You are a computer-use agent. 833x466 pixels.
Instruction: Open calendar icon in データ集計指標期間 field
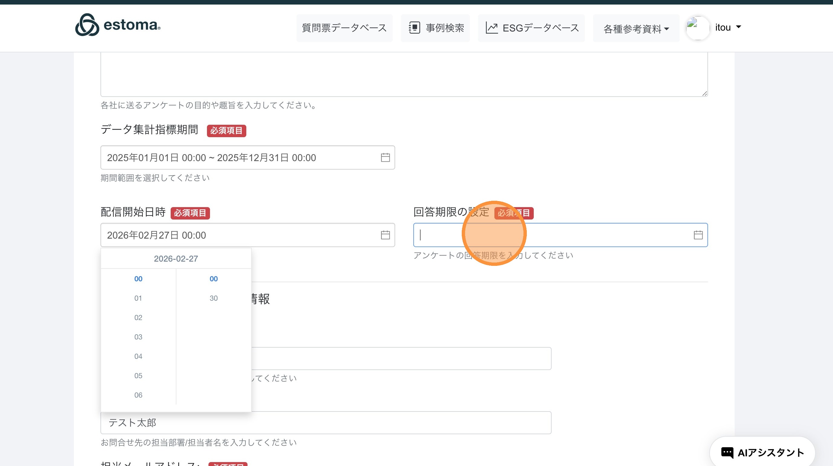[x=385, y=157]
